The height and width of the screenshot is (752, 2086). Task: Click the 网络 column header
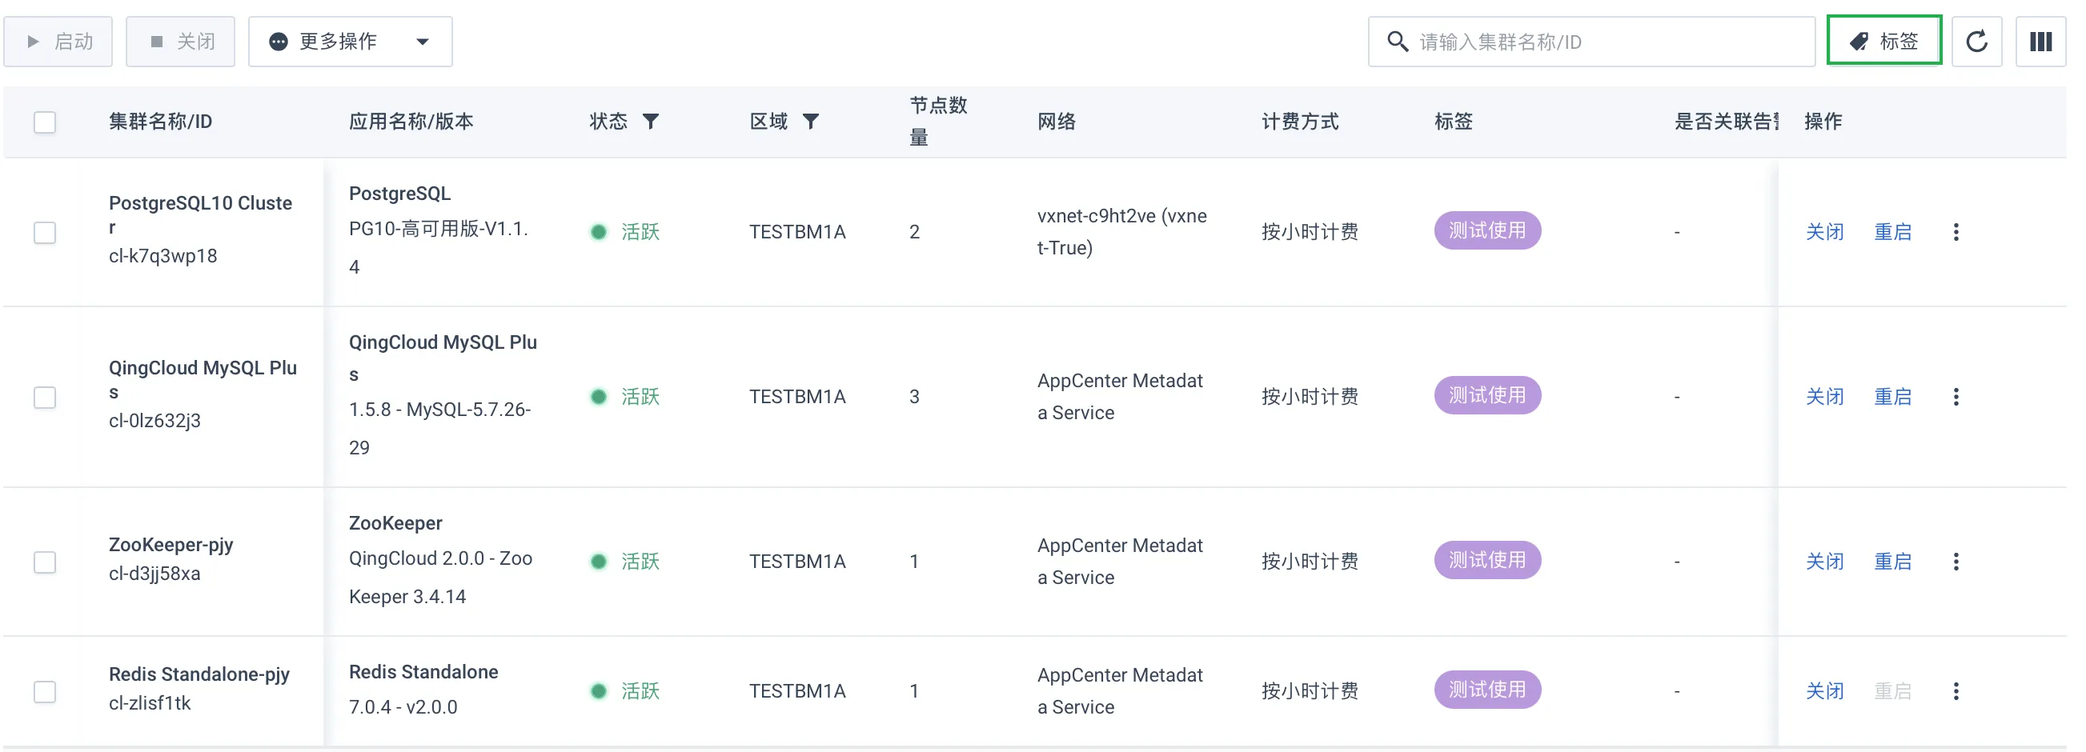click(1057, 122)
